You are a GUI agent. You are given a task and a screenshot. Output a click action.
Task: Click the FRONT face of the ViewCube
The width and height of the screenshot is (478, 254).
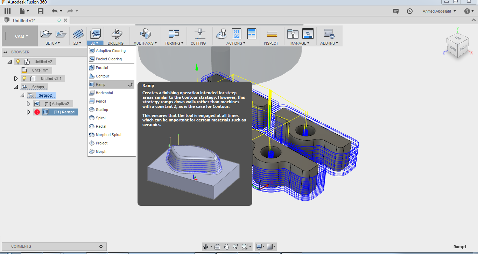pyautogui.click(x=452, y=48)
